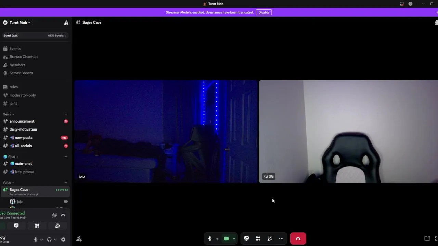Share screen button in sidebar voice panel

tap(16, 225)
